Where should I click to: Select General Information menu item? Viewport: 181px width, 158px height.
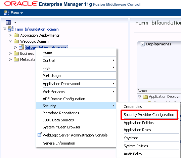coord(76,143)
